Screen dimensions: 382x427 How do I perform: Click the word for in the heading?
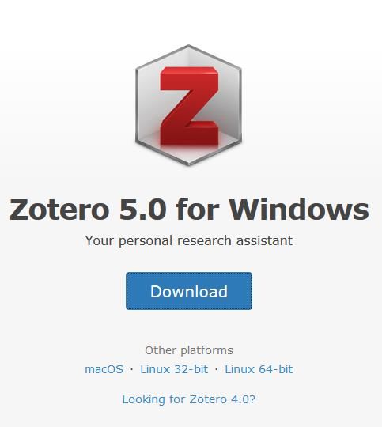(x=197, y=209)
